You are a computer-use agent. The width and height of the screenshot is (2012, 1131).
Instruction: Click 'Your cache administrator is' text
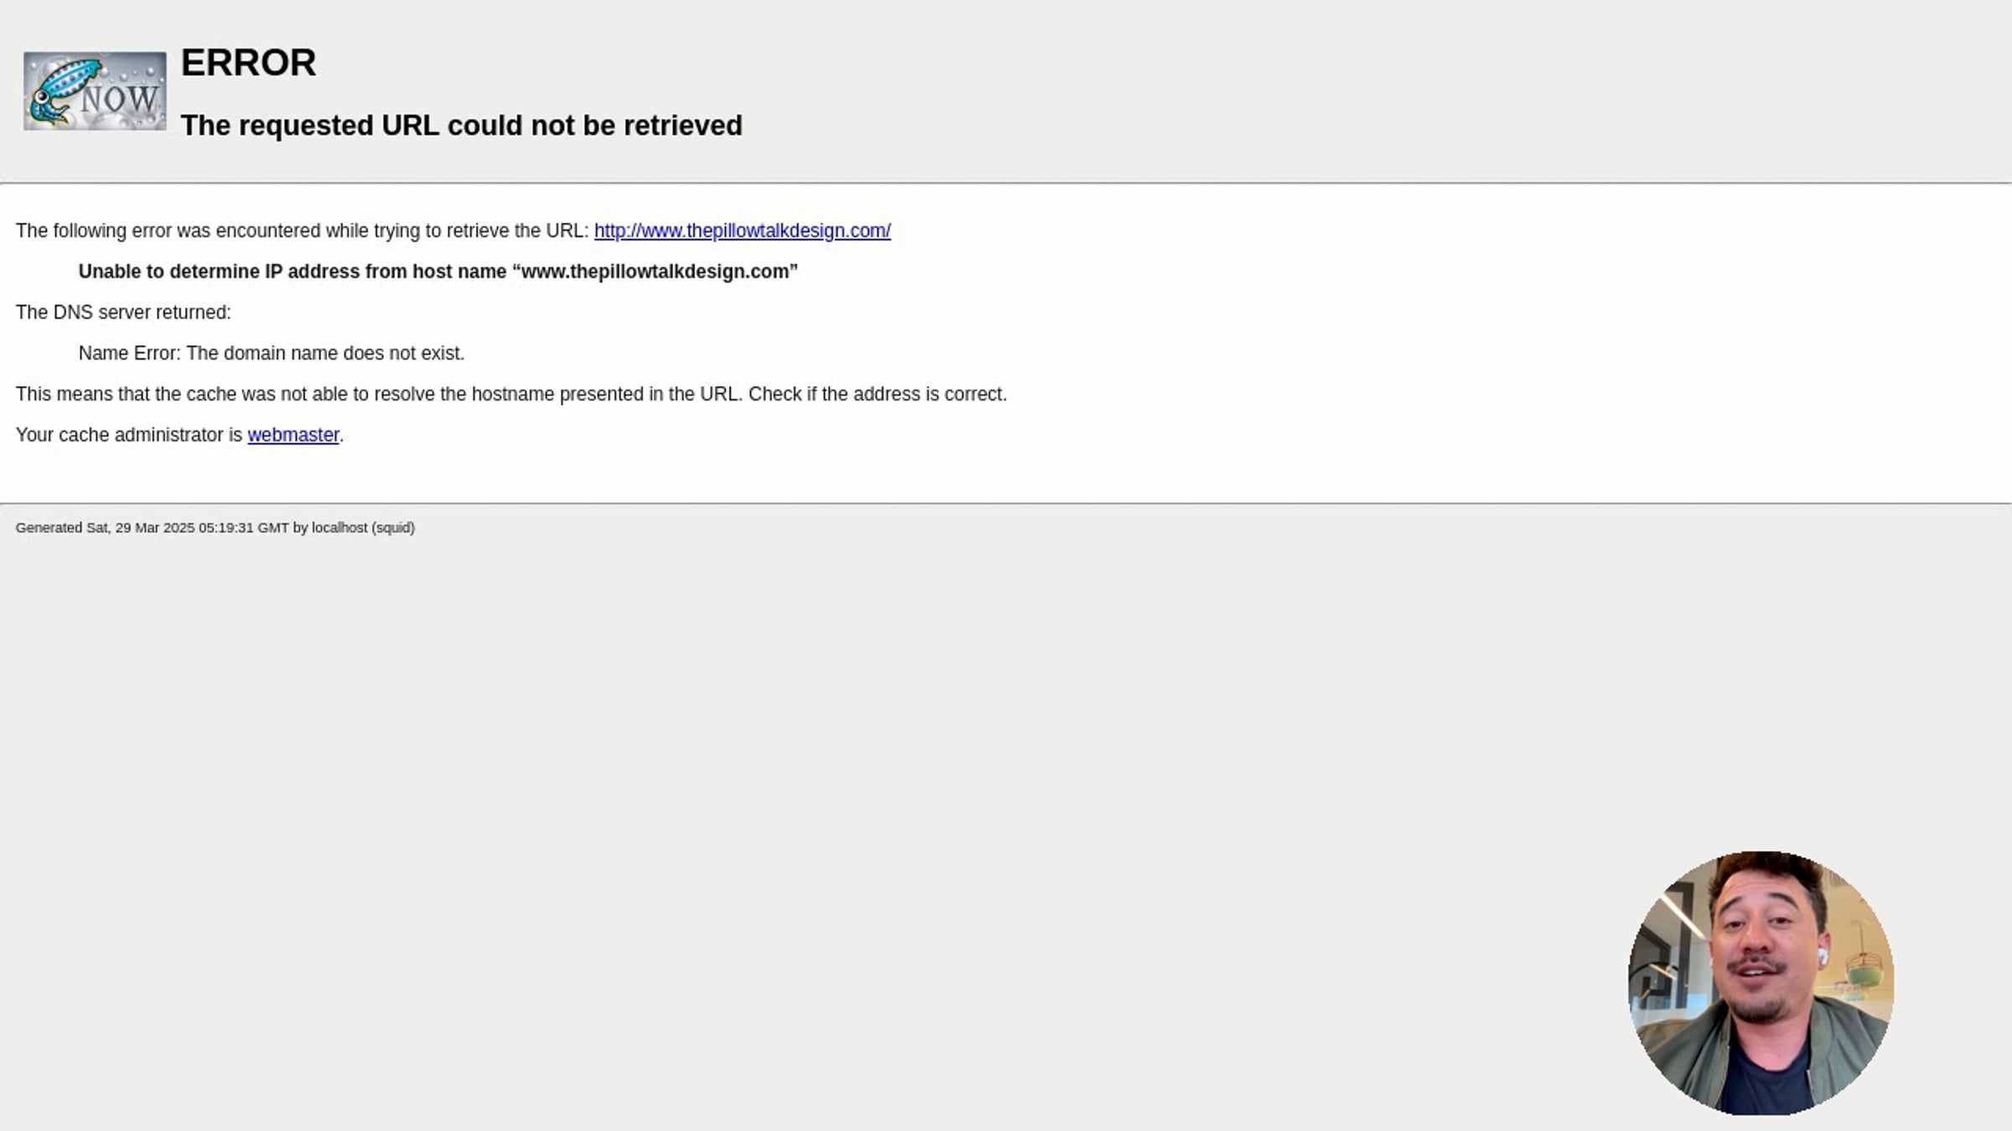pyautogui.click(x=129, y=435)
